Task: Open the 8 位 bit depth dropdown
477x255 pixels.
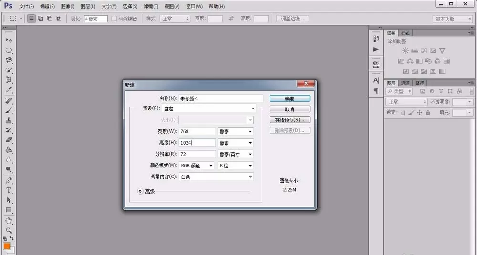Action: (x=236, y=166)
